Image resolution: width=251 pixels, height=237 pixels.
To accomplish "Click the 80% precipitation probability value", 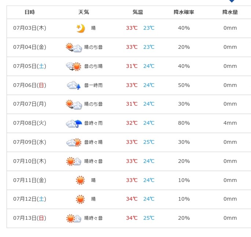I will click(x=184, y=123).
